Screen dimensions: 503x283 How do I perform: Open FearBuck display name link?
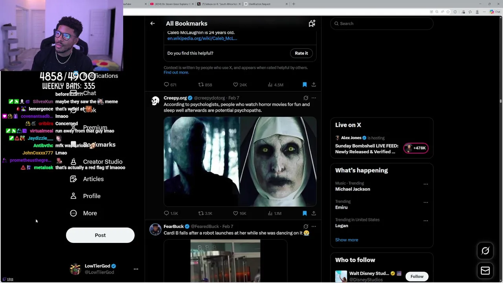tap(174, 226)
